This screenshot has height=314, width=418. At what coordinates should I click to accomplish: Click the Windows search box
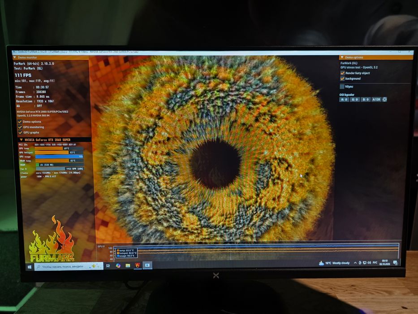[x=69, y=266]
